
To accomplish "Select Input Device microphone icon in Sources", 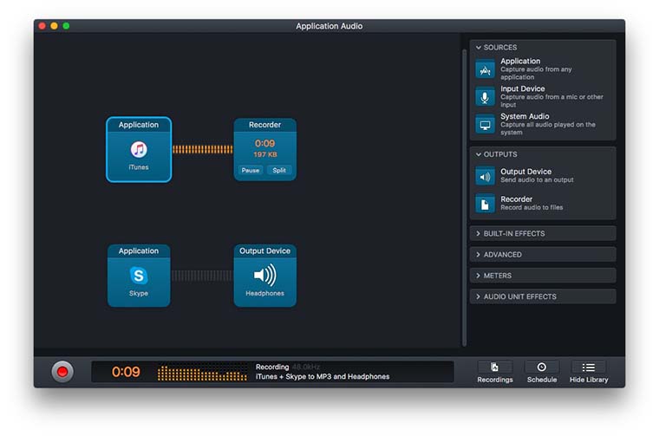I will 486,96.
